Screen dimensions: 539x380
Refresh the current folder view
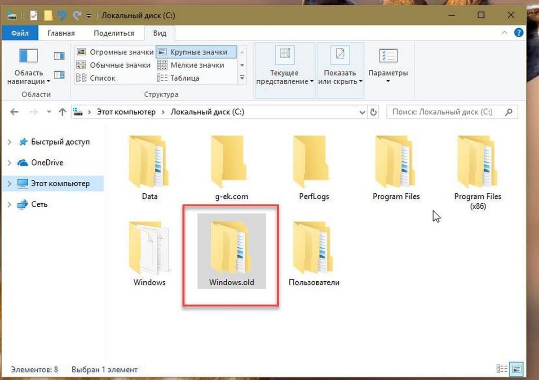pyautogui.click(x=374, y=112)
